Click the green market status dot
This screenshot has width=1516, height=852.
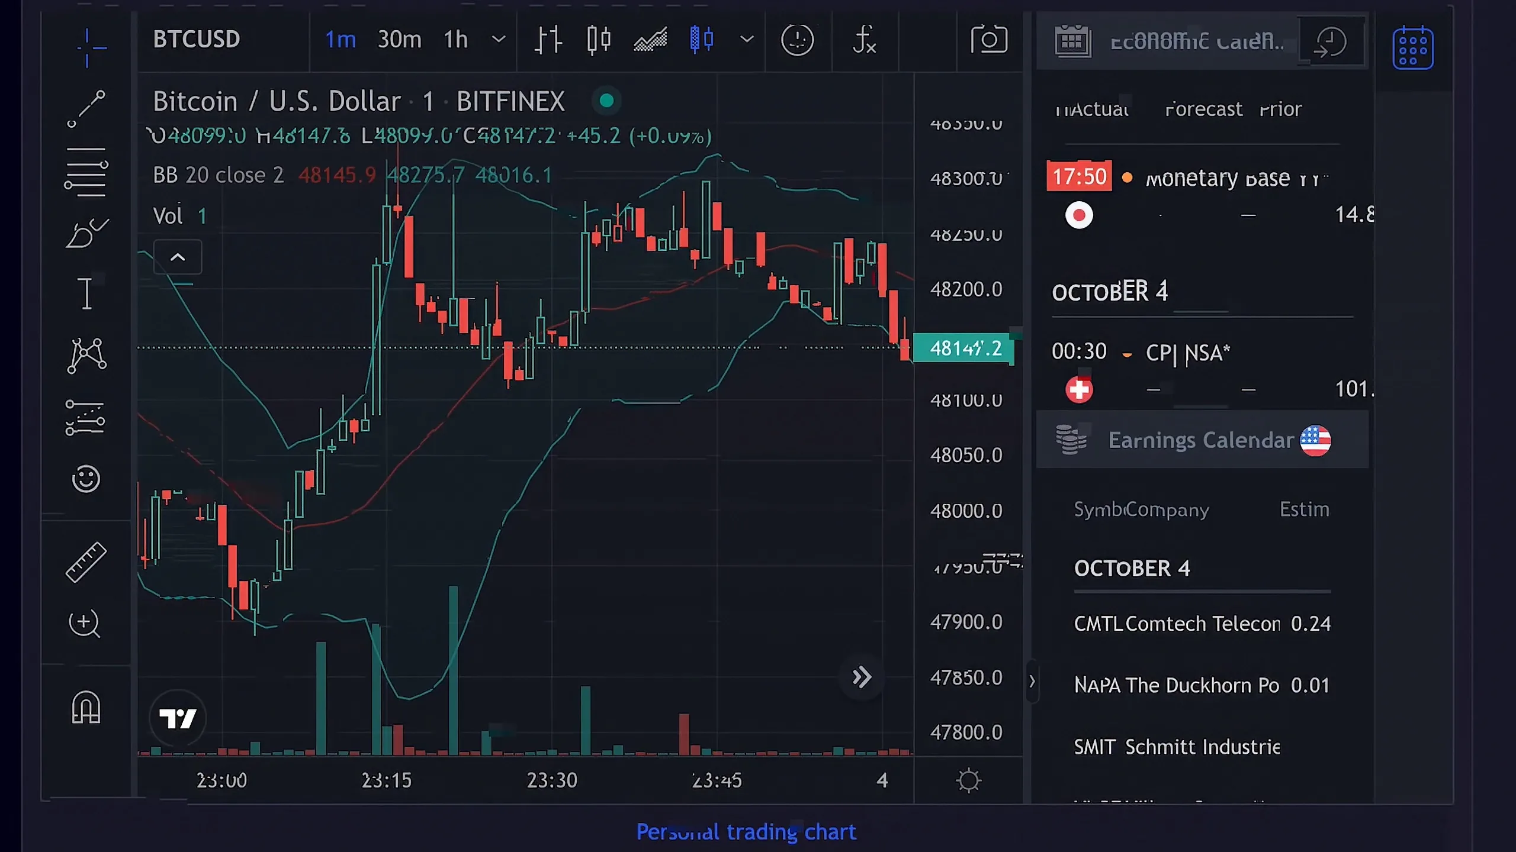[606, 101]
